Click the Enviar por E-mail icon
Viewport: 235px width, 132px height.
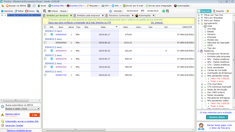124,6
